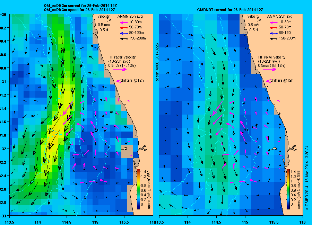Click the black velocity scale arrow in right panel
Viewport: 312px width, 225px height.
(x=254, y=20)
